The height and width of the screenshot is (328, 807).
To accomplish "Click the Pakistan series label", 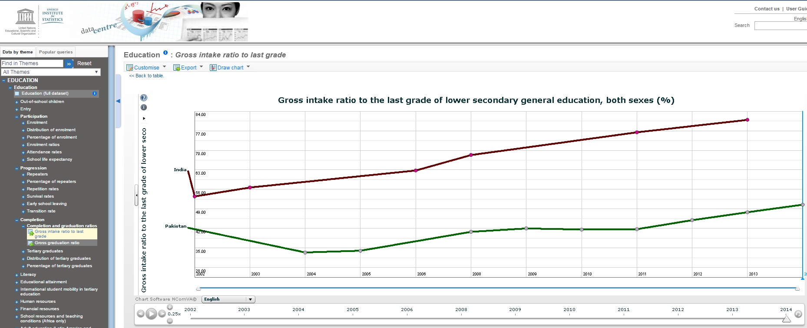I will (175, 226).
